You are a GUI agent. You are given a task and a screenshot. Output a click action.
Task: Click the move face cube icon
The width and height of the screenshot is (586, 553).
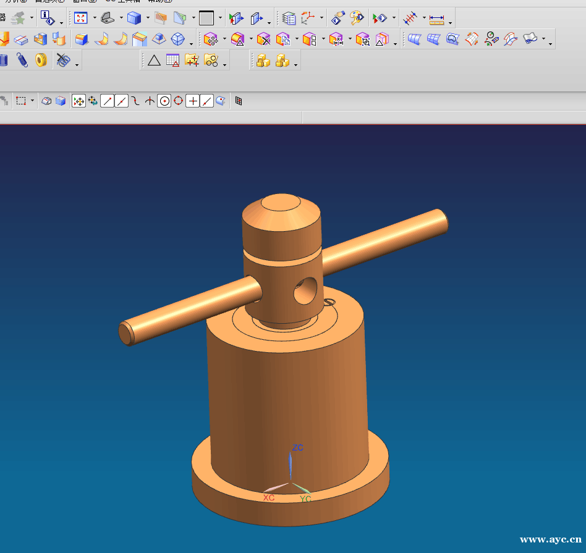pos(211,40)
